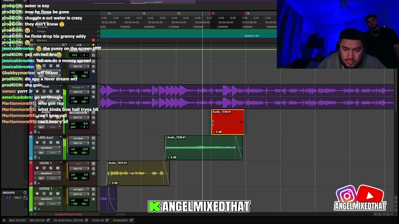Open the Melodyne tab
Screen dimensions: 399x224
tap(37, 220)
